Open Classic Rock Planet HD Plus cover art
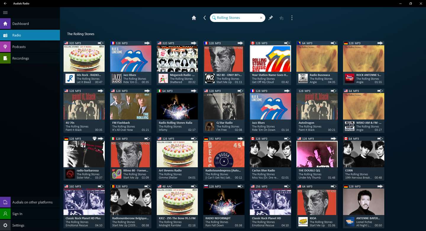426x231 pixels. pos(84,202)
